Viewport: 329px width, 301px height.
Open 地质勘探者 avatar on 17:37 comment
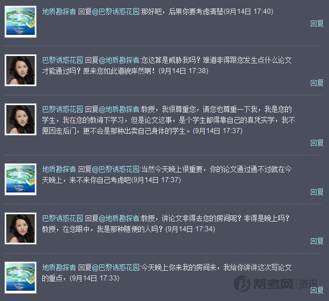21,179
